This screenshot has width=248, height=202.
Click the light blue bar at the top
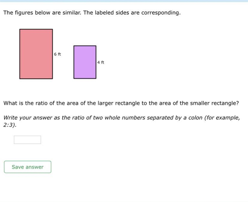click(x=124, y=1)
